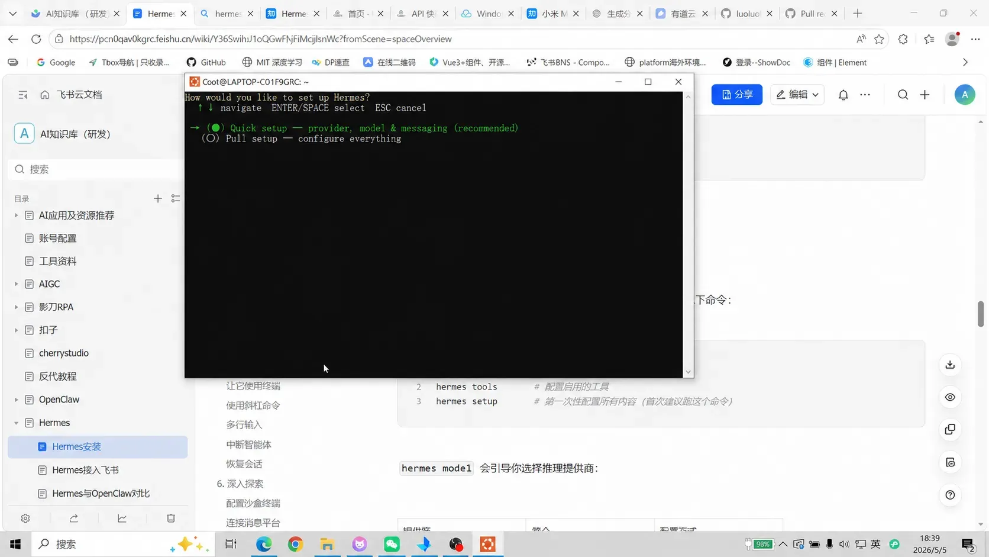
Task: Collapse the Hermes tree node
Action: point(16,423)
